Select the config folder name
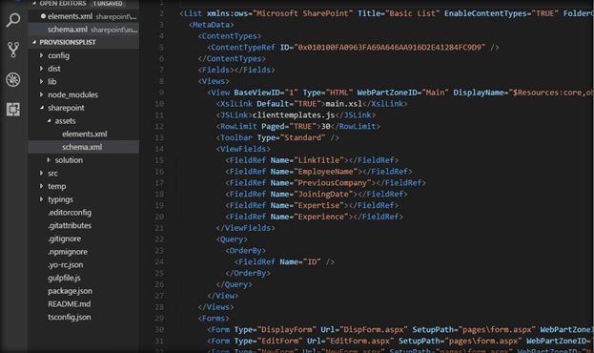Screen dimensions: 594x353 (x=59, y=55)
